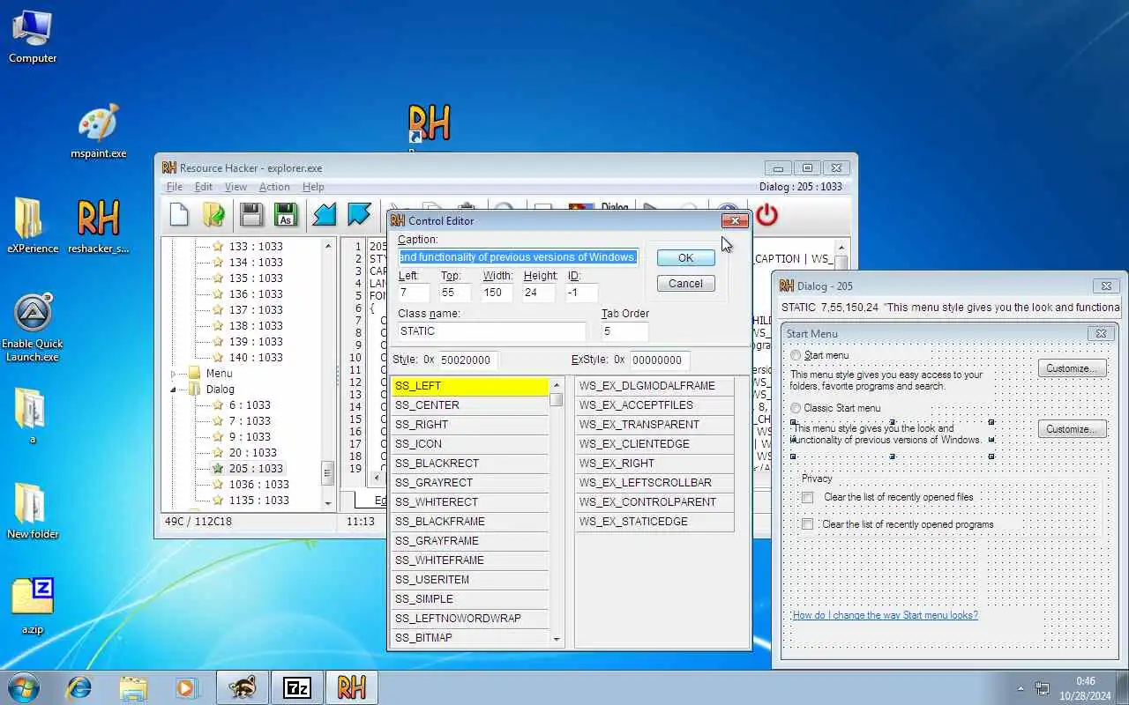Click the ExStyle hex value field
The height and width of the screenshot is (705, 1129).
tap(660, 360)
